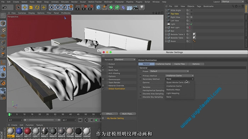The height and width of the screenshot is (139, 248).
Task: Click search icon in Object Manager
Action: coord(233,6)
